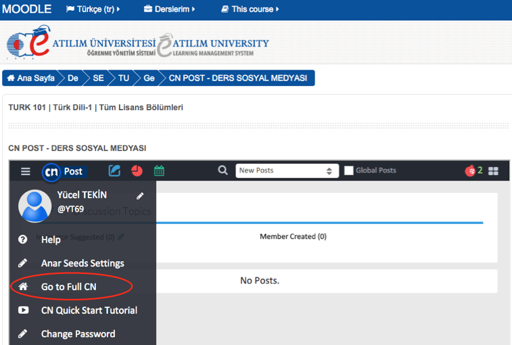Expand the This course menu
512x345 pixels.
[x=250, y=9]
